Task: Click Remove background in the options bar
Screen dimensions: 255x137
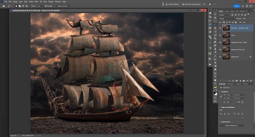Action: (191, 4)
